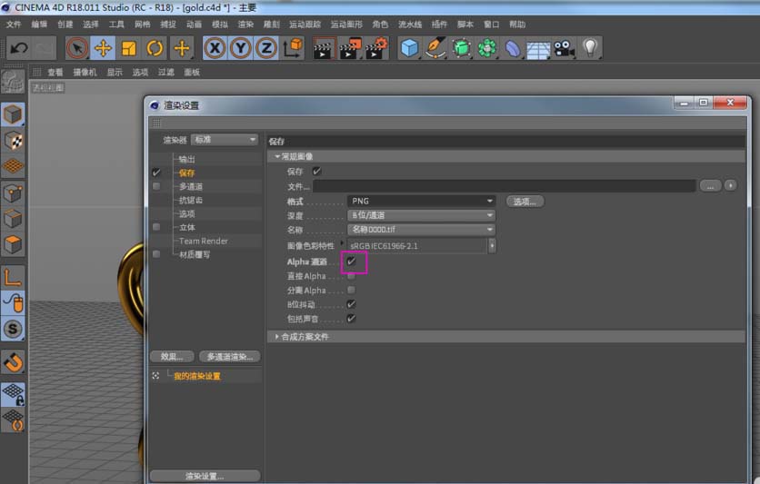
Task: Click the 选项... button next to the format
Action: 525,201
